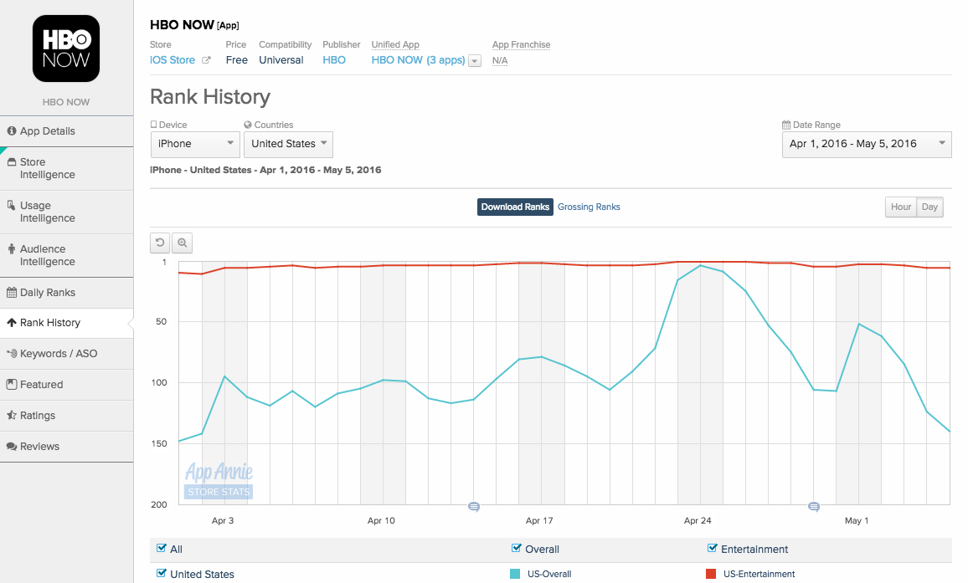Click the magnifier zoom chart icon
Viewport: 968px width, 583px height.
coord(182,243)
